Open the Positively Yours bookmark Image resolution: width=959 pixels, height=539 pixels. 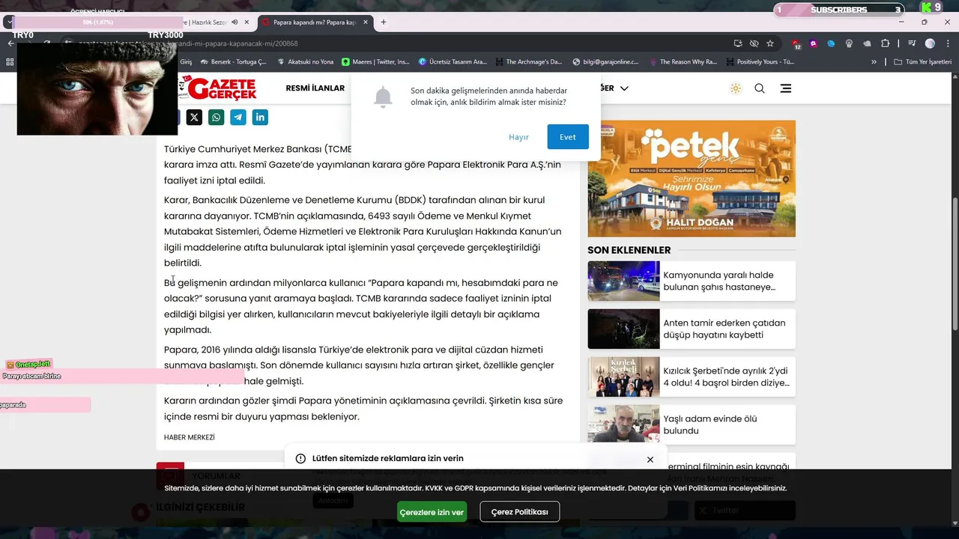tap(760, 62)
